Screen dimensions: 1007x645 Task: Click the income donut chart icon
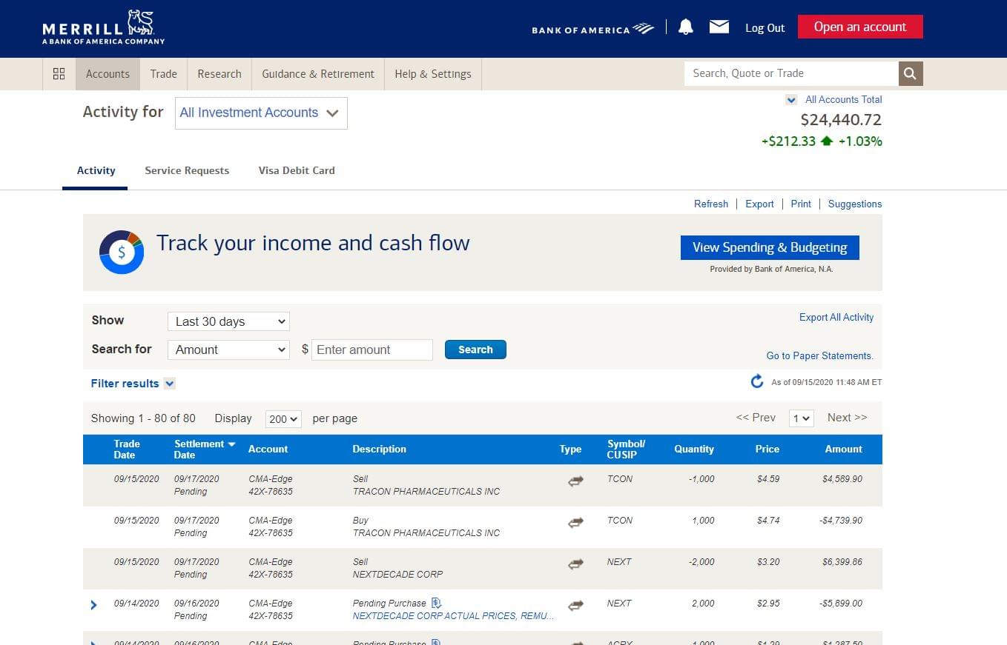tap(122, 252)
